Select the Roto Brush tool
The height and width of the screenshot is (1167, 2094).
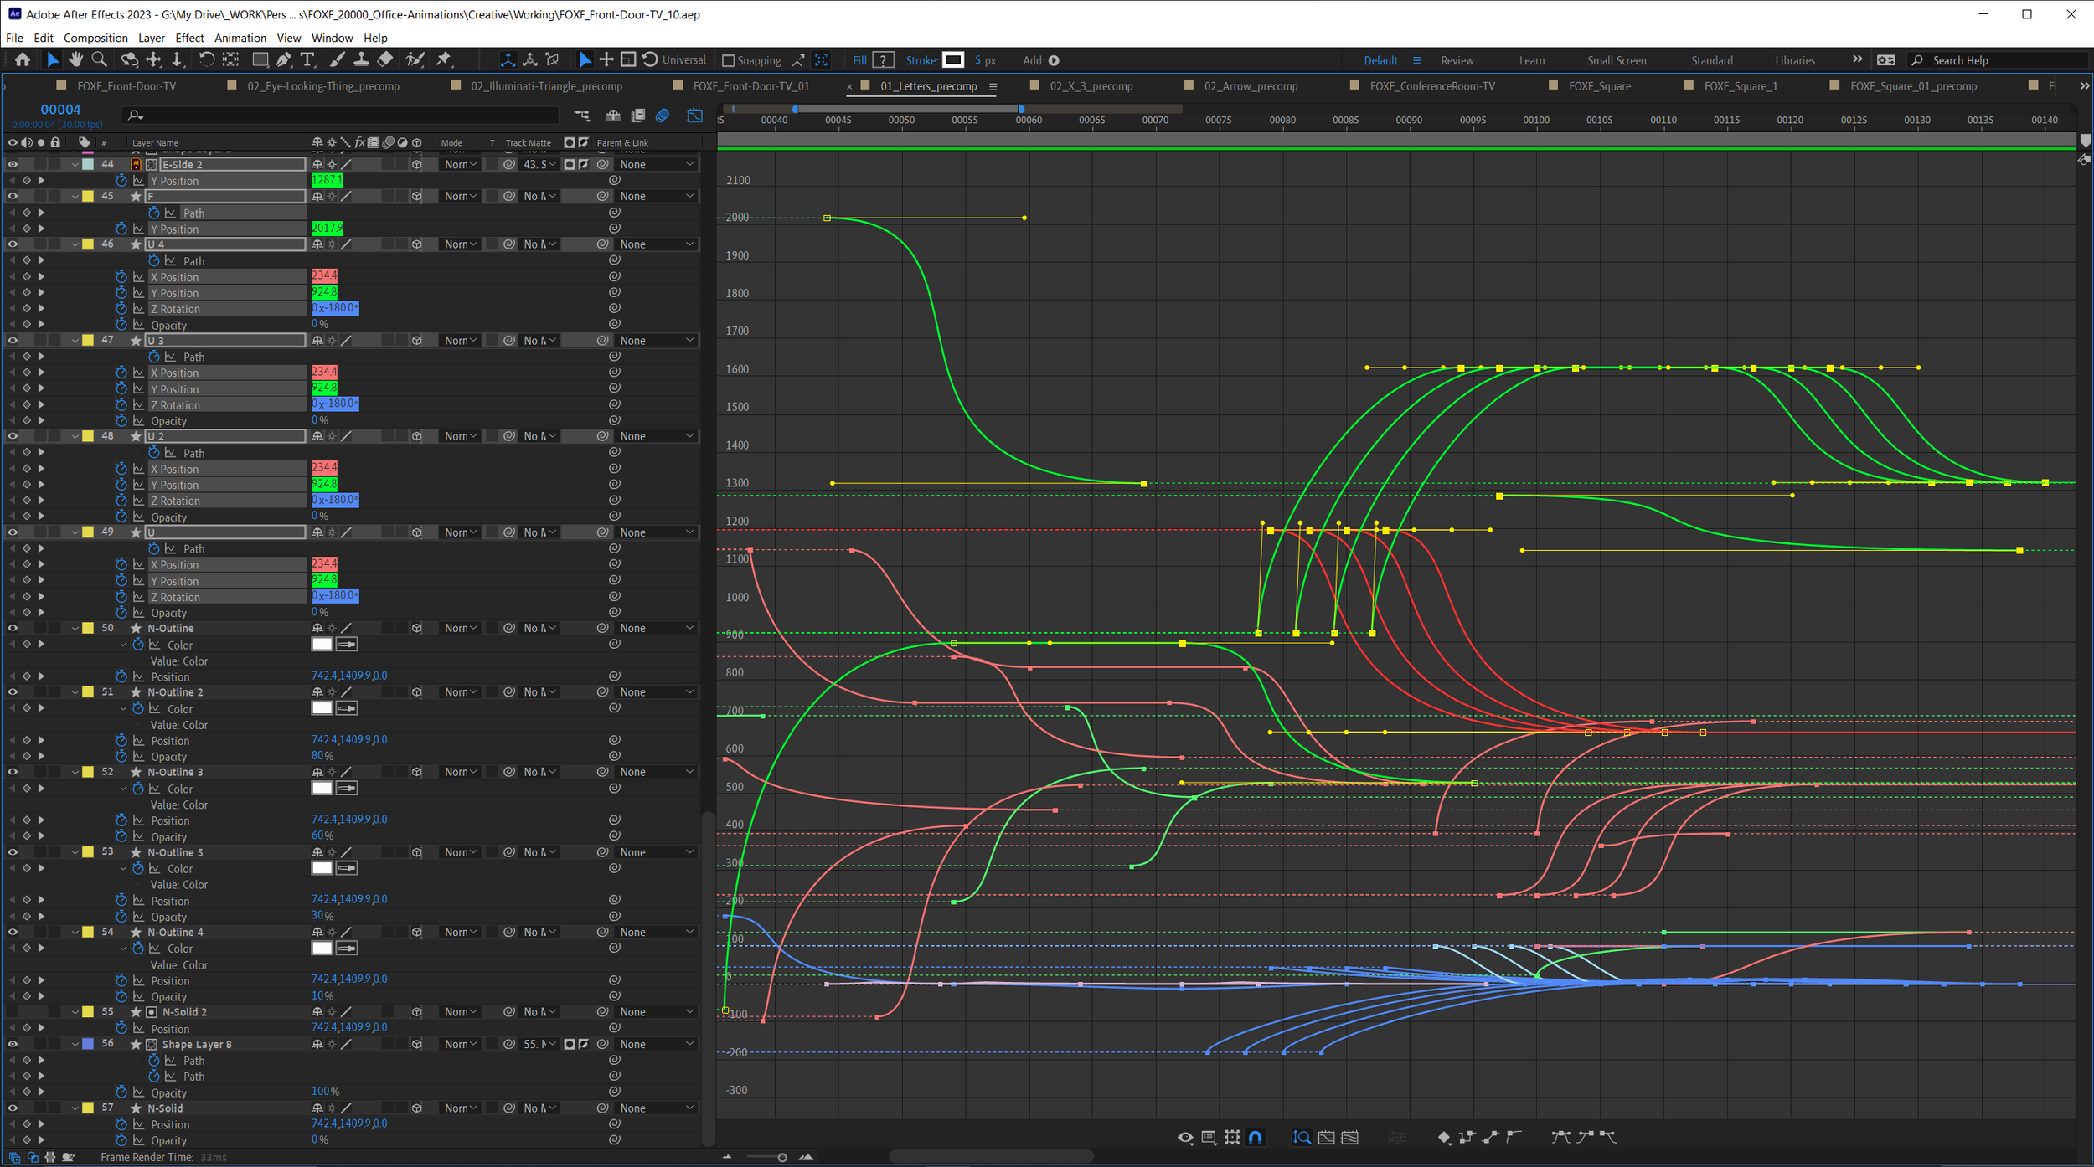coord(415,59)
